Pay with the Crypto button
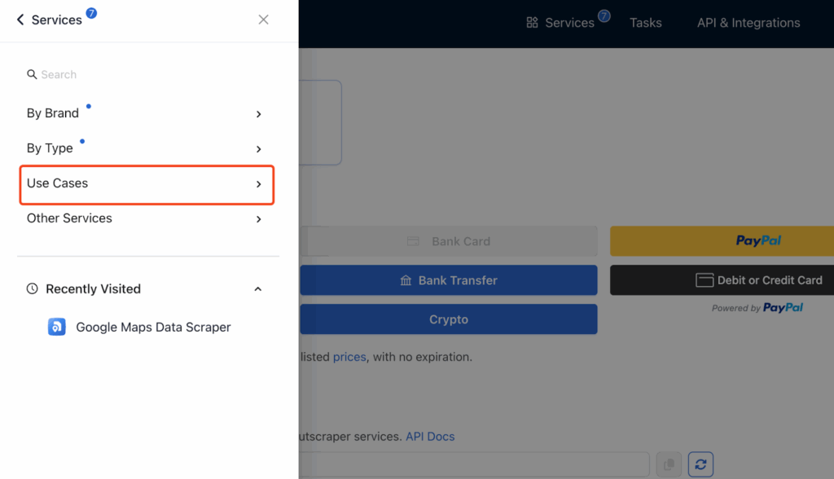The image size is (834, 479). click(448, 319)
